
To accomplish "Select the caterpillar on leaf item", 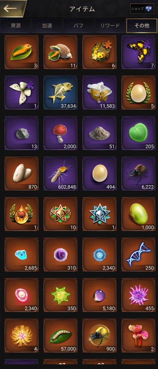I will click(22, 52).
